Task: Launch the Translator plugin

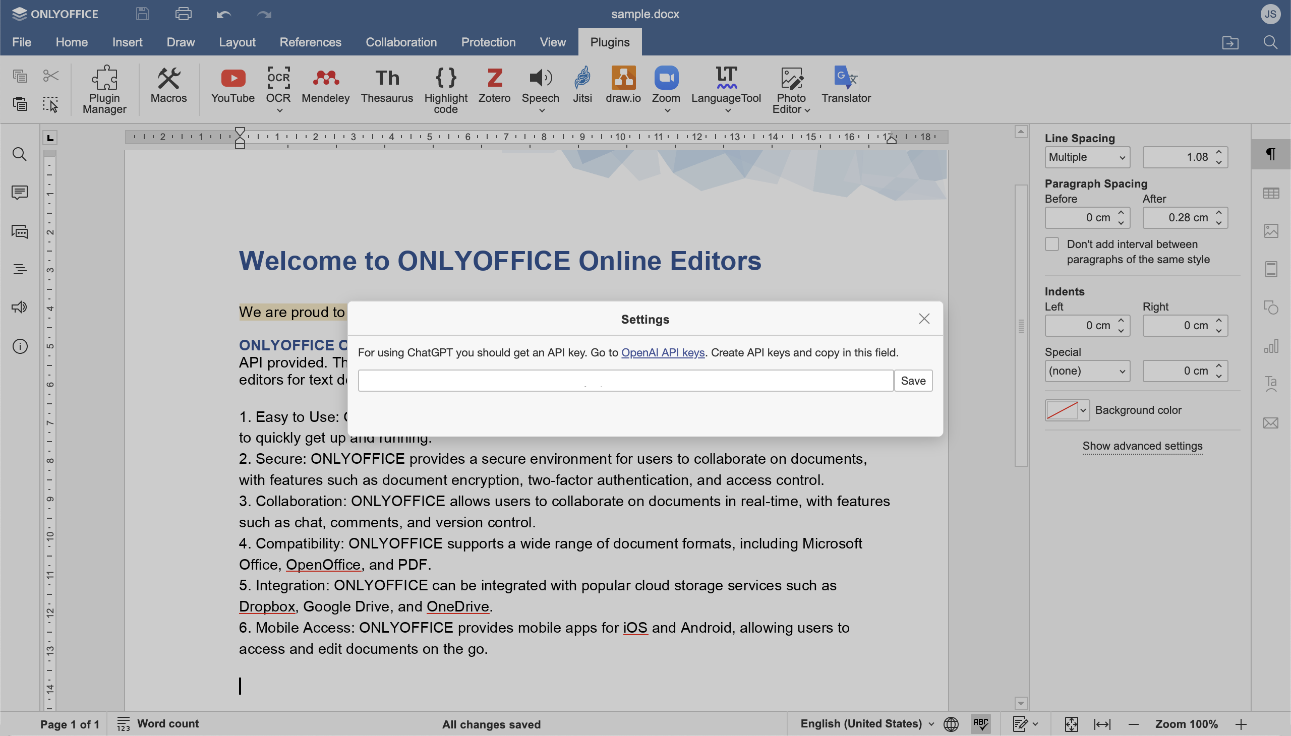Action: click(846, 87)
